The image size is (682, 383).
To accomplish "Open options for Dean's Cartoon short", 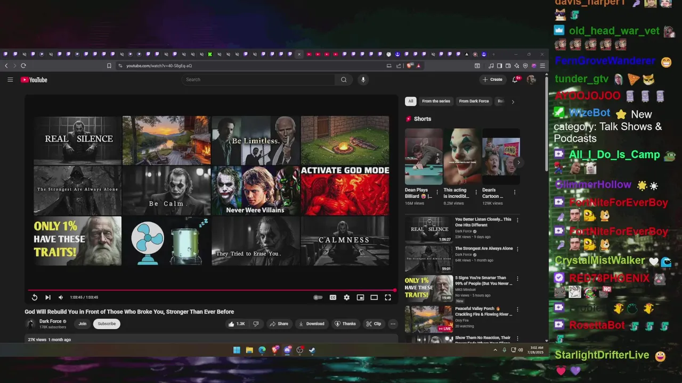I will [515, 193].
